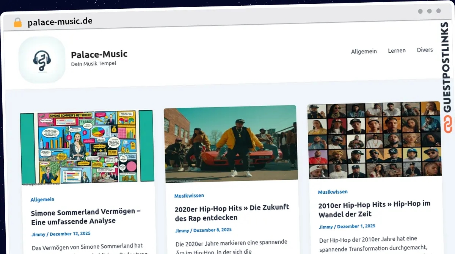
Task: Click the Palace-Music headphone logo
Action: coord(42,60)
